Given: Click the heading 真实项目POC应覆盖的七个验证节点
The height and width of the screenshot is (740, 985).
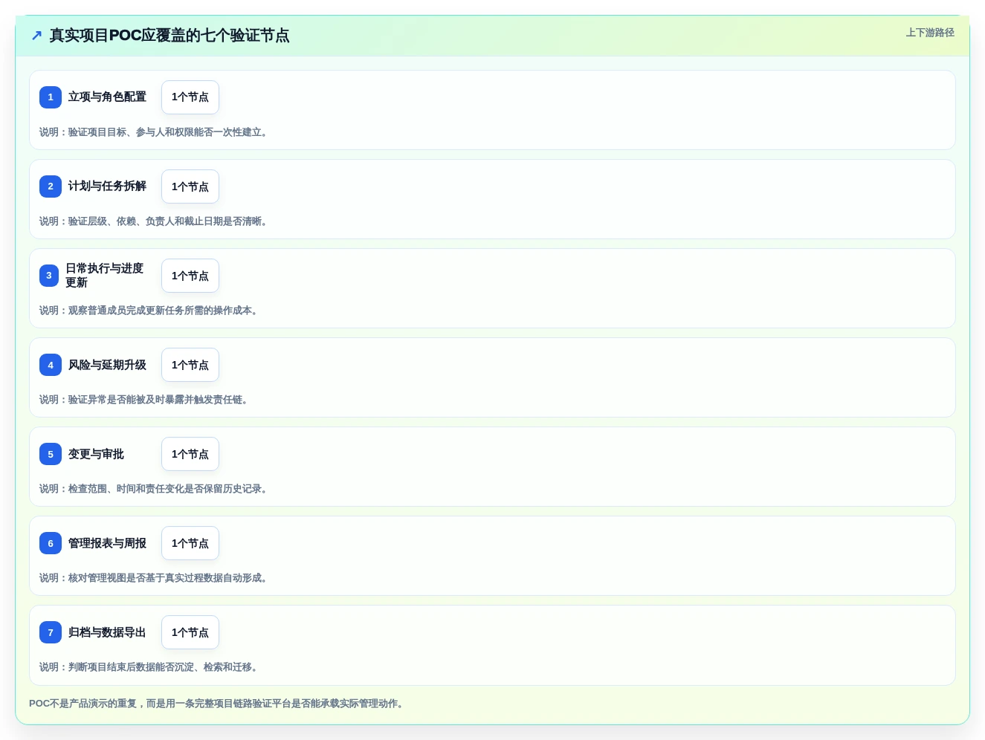Looking at the screenshot, I should point(169,36).
